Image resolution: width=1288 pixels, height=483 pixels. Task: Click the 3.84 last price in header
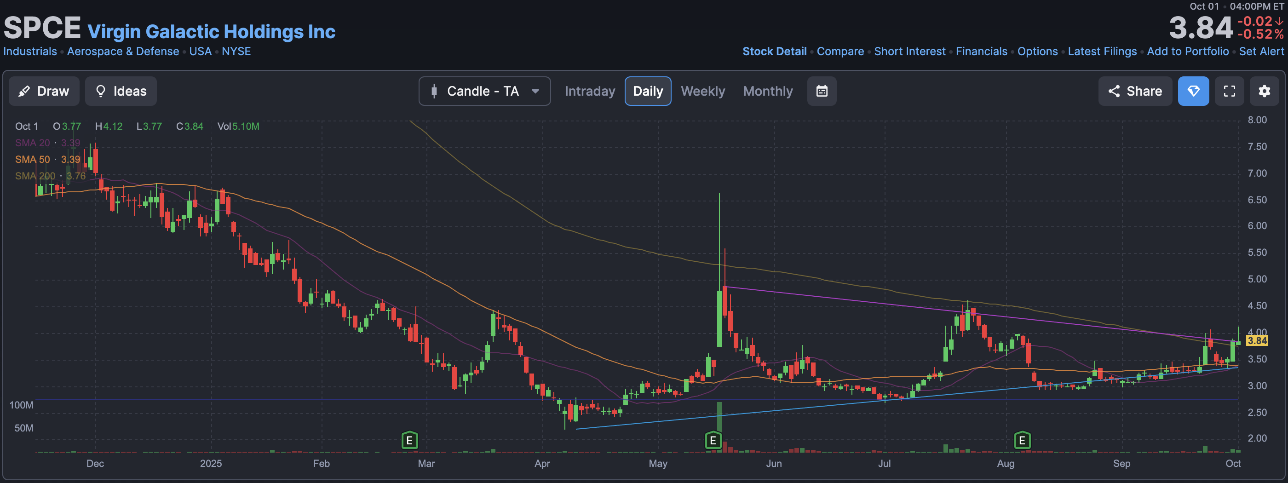[x=1201, y=28]
